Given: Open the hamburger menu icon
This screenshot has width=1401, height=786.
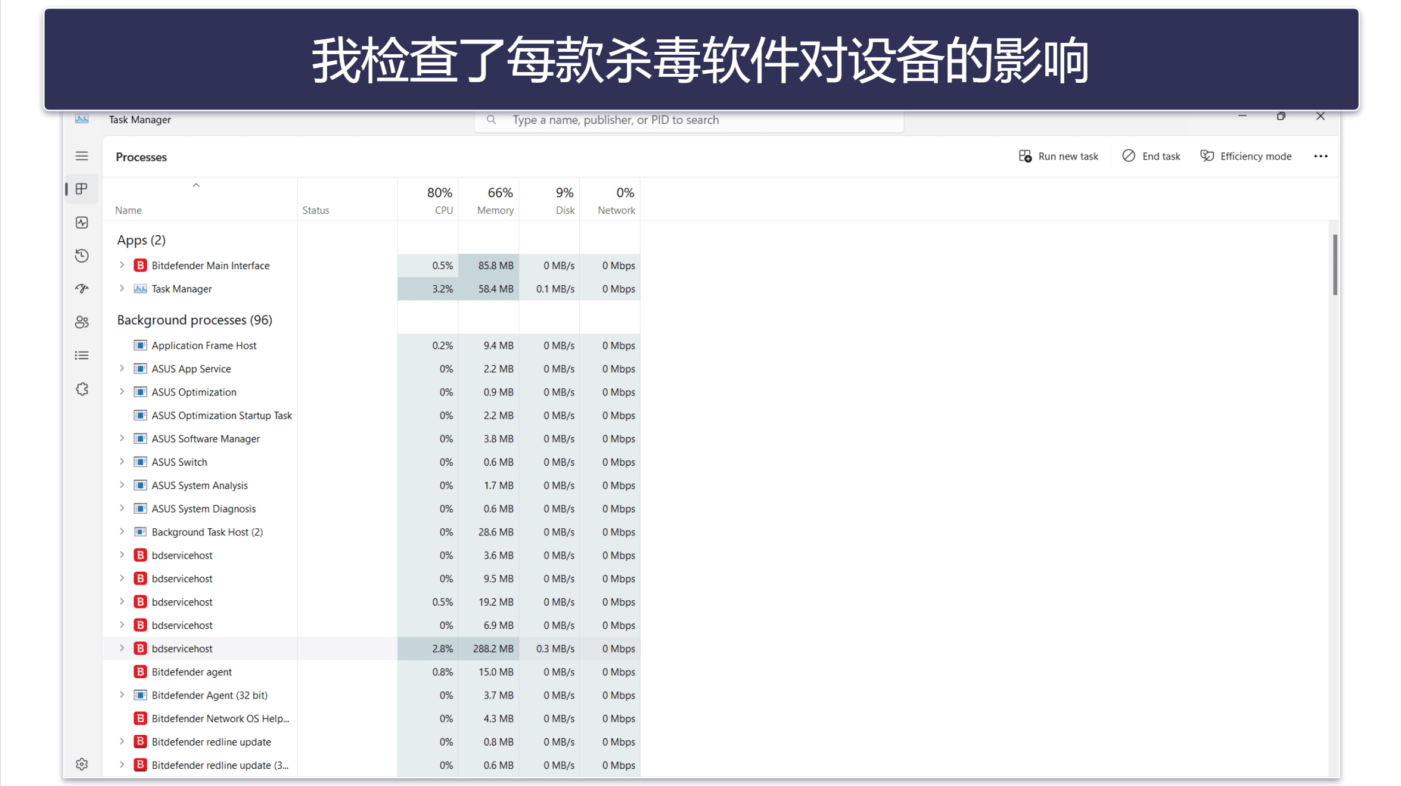Looking at the screenshot, I should pos(82,156).
